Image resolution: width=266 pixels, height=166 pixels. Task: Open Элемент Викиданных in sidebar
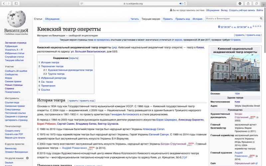point(16,152)
